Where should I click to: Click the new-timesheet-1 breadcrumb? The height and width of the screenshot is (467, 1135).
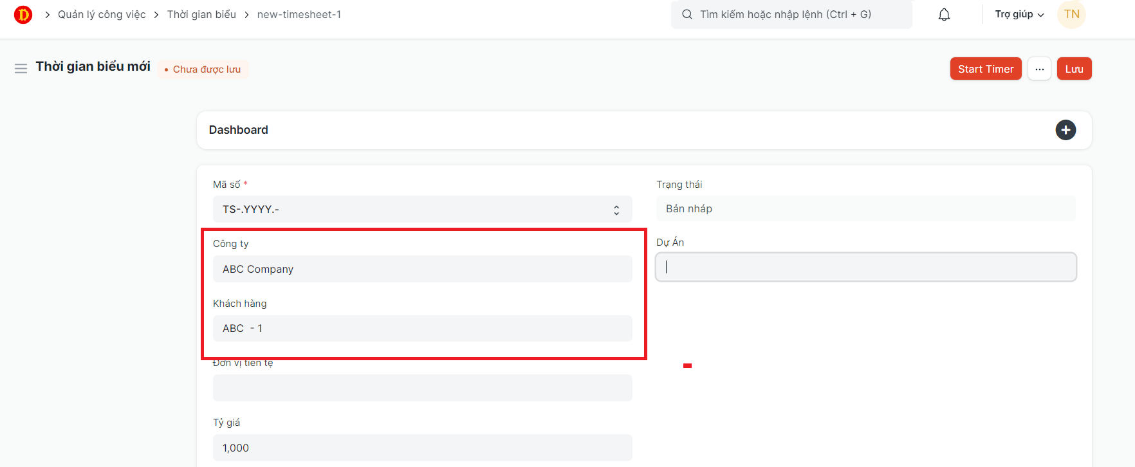coord(299,14)
